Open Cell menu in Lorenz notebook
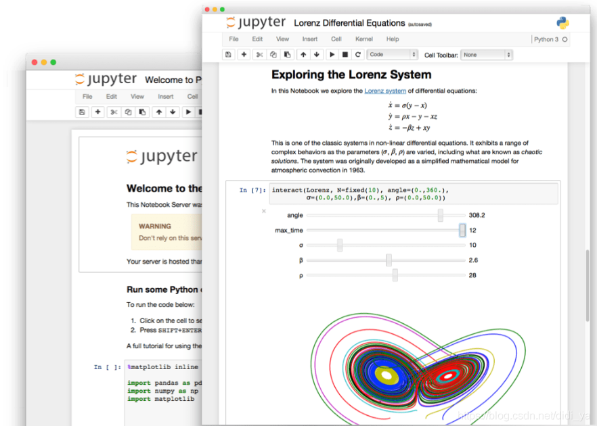 [336, 39]
